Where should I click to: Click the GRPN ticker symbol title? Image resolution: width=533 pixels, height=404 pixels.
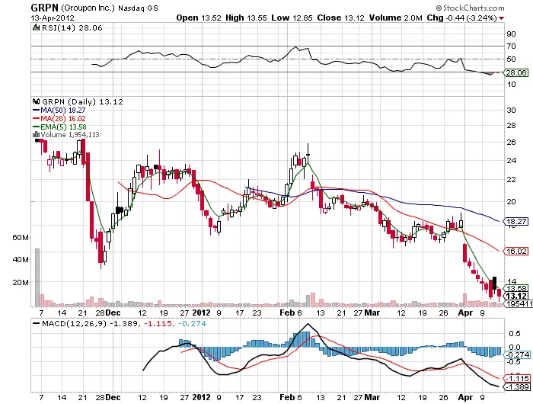click(44, 8)
